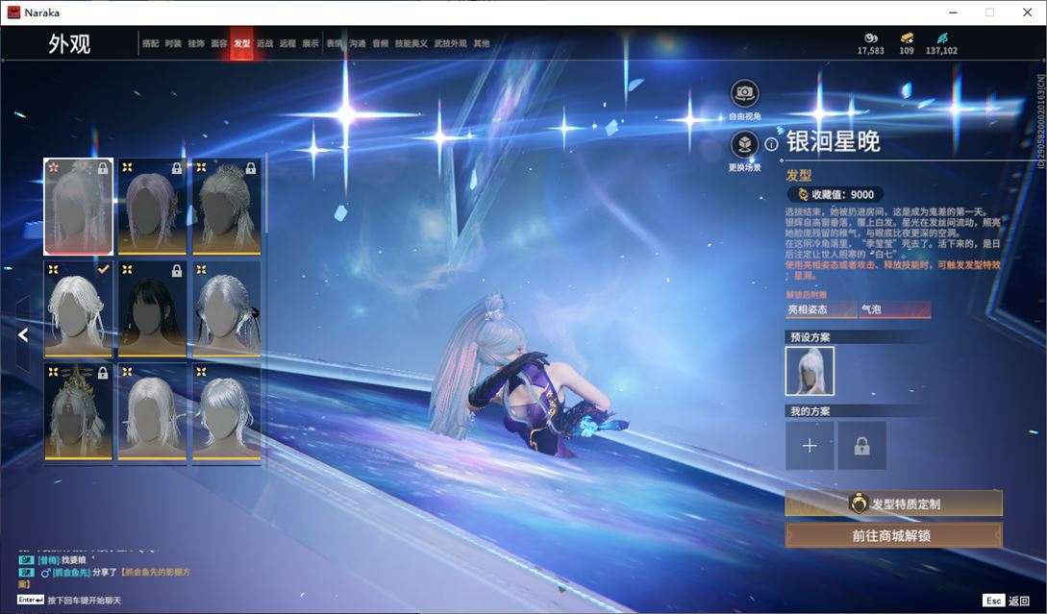Click the 发型特质定制 button

tap(893, 503)
